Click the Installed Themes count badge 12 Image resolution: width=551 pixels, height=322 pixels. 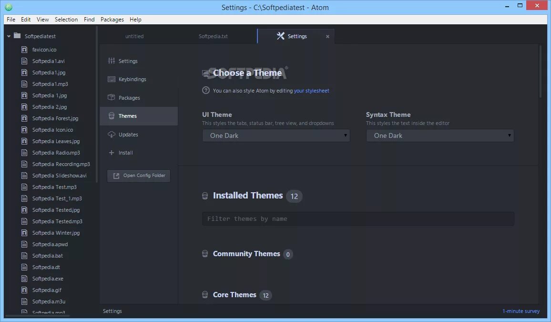[x=294, y=196]
